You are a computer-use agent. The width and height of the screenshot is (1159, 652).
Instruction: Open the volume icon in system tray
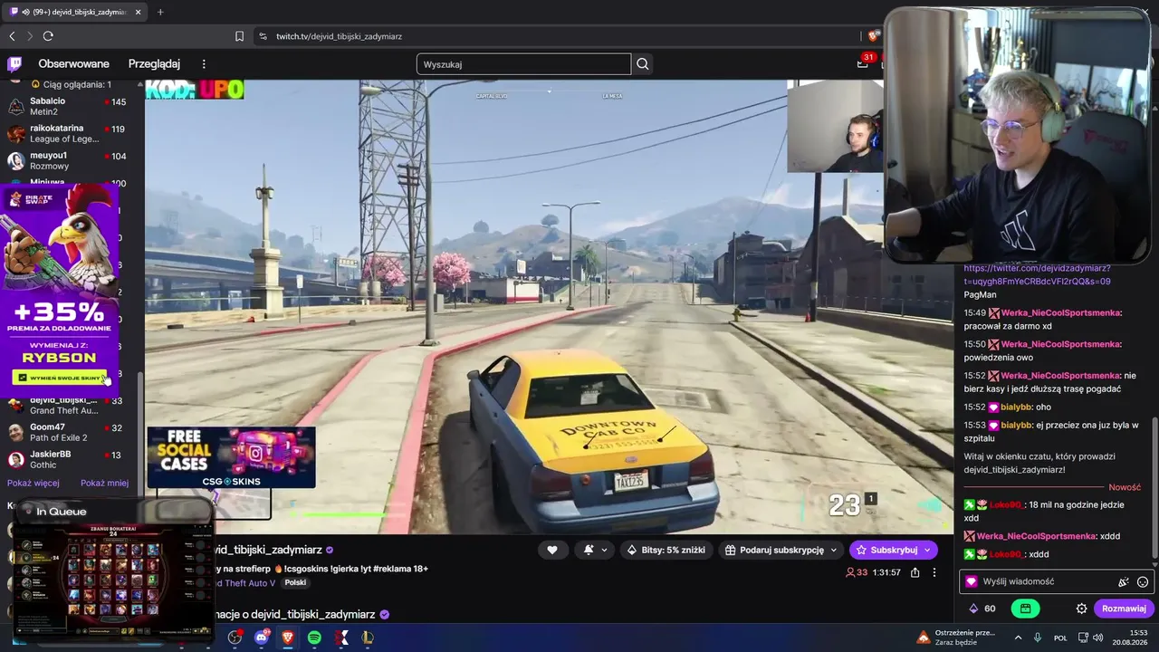[x=1097, y=638]
